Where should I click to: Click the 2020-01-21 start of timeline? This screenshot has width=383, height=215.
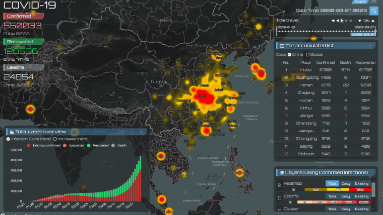coord(286,27)
